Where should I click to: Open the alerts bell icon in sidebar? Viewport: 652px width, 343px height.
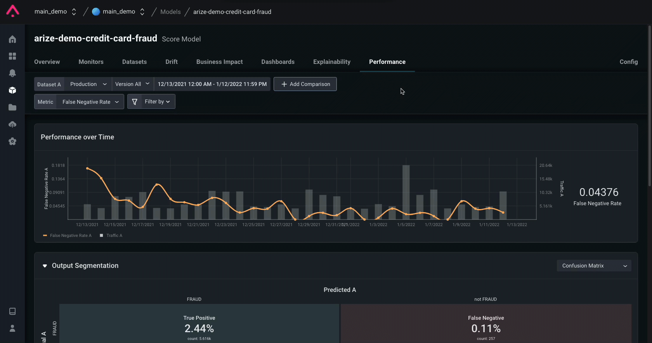click(x=12, y=73)
